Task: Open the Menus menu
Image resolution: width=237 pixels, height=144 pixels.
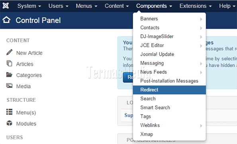Action: coord(86,6)
